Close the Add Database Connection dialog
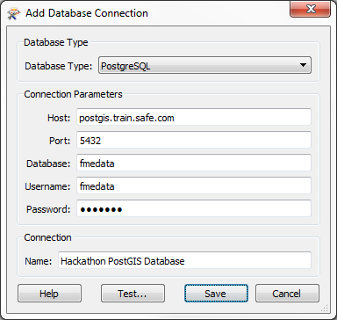 point(310,9)
